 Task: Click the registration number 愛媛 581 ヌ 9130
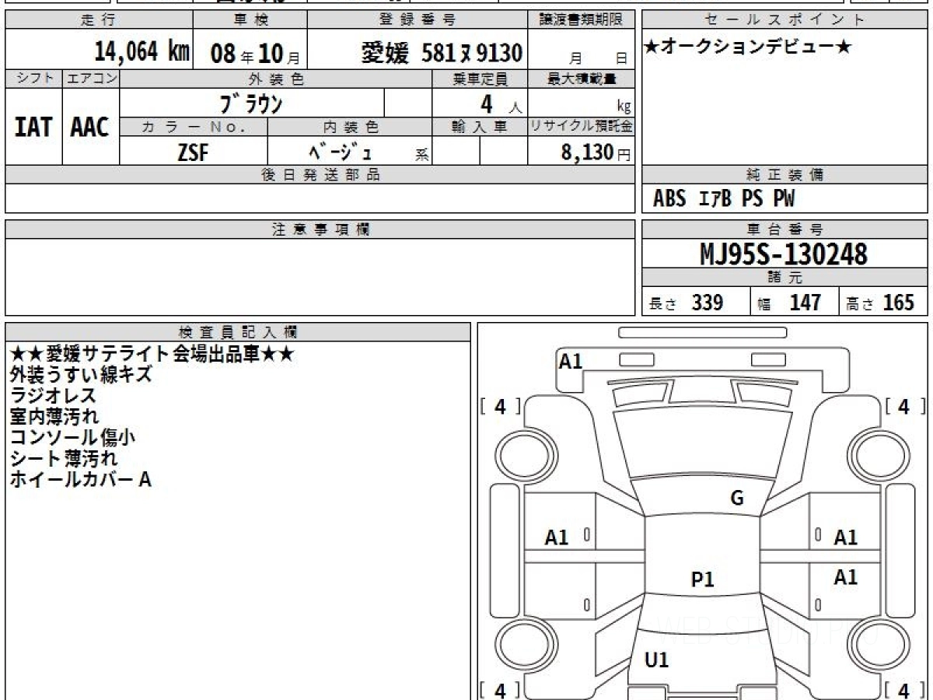442,53
